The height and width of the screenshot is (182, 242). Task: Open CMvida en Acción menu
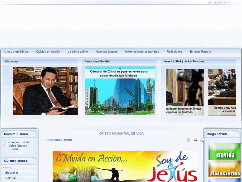(48, 52)
